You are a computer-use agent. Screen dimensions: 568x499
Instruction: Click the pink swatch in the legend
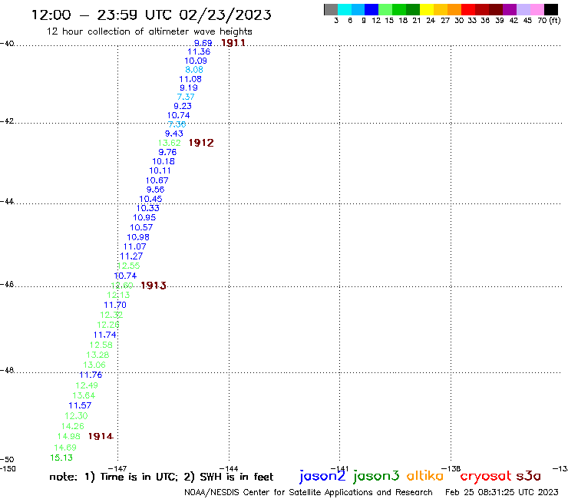(x=537, y=9)
